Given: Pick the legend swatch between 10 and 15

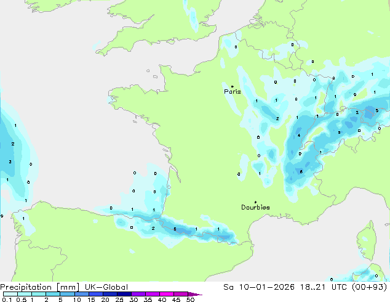Looking at the screenshot, I should (x=81, y=294).
